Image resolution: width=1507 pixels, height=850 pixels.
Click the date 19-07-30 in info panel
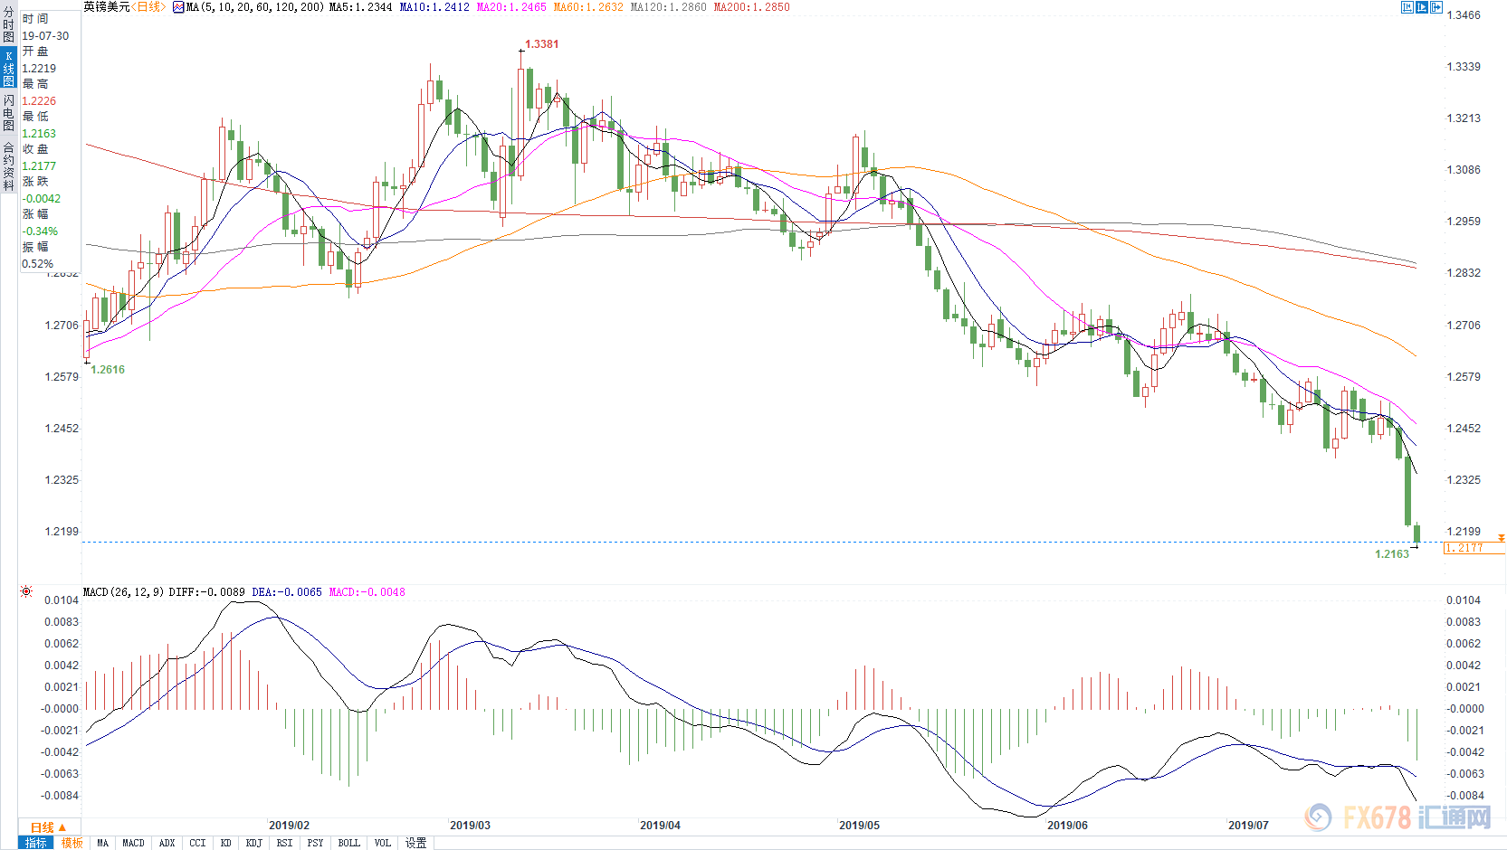tap(45, 36)
